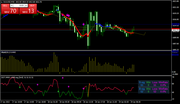This screenshot has width=180, height=104.
Task: Decrease lot volume with the down arrow
Action: point(12,5)
